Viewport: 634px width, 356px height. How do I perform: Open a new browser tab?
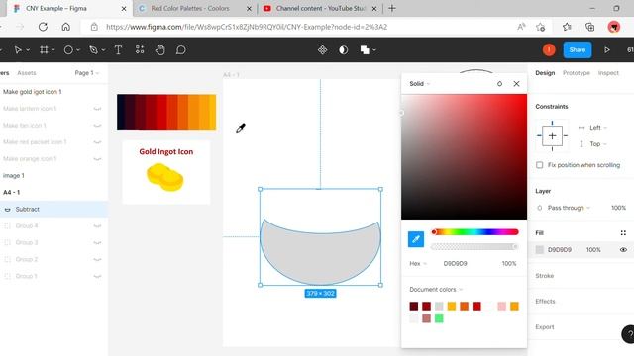click(392, 8)
